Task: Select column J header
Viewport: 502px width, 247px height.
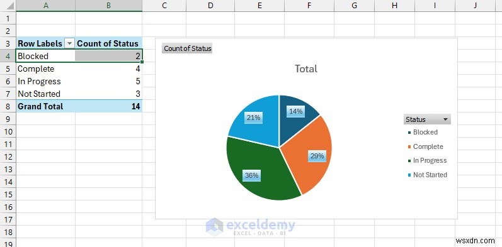Action: click(x=476, y=6)
